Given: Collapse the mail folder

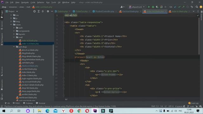Looking at the screenshot, I should point(14,37).
